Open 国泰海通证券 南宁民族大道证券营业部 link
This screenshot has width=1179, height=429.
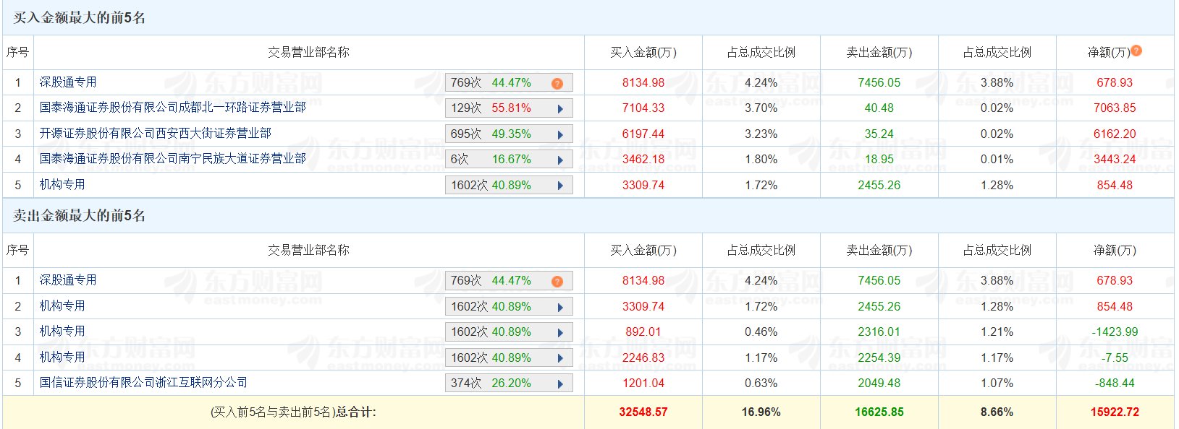click(x=172, y=159)
